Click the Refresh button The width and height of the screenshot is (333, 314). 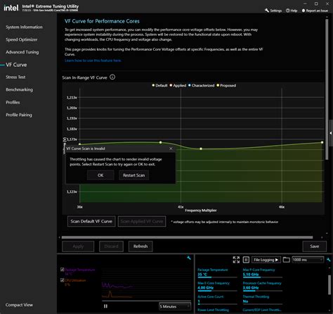click(141, 246)
